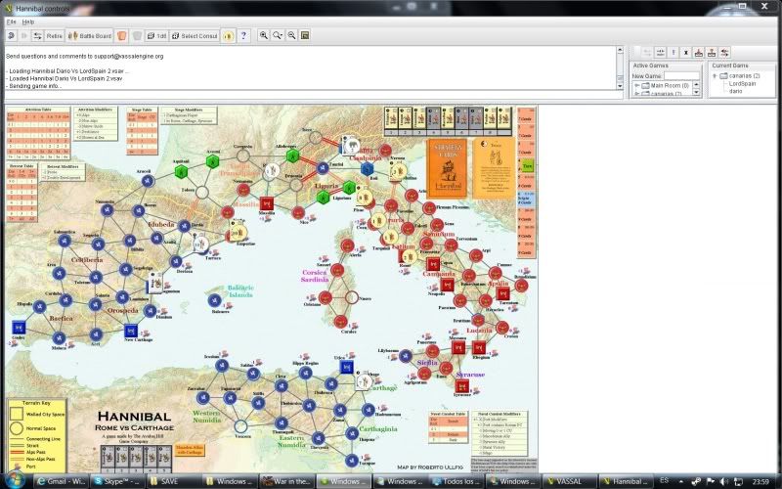The height and width of the screenshot is (489, 782).
Task: Click the orange Strategy Cards deck
Action: tap(448, 167)
